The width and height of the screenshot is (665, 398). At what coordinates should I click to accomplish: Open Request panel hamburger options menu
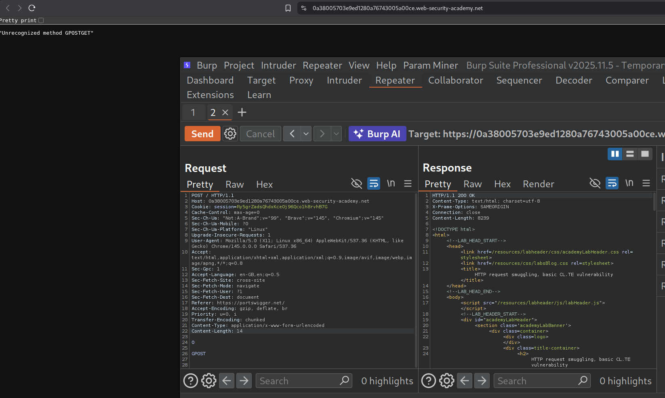(x=408, y=184)
